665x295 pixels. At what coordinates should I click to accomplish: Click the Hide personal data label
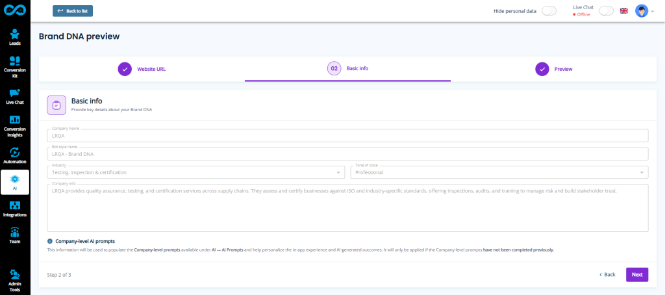[x=515, y=11]
